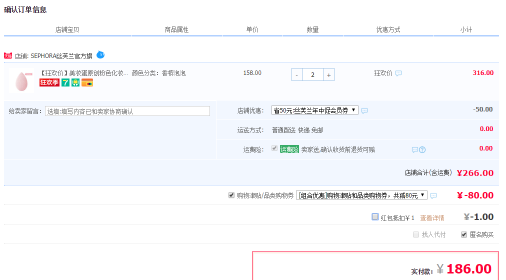
Task: Click the pink beauty egg product thumbnail
Action: (x=21, y=81)
